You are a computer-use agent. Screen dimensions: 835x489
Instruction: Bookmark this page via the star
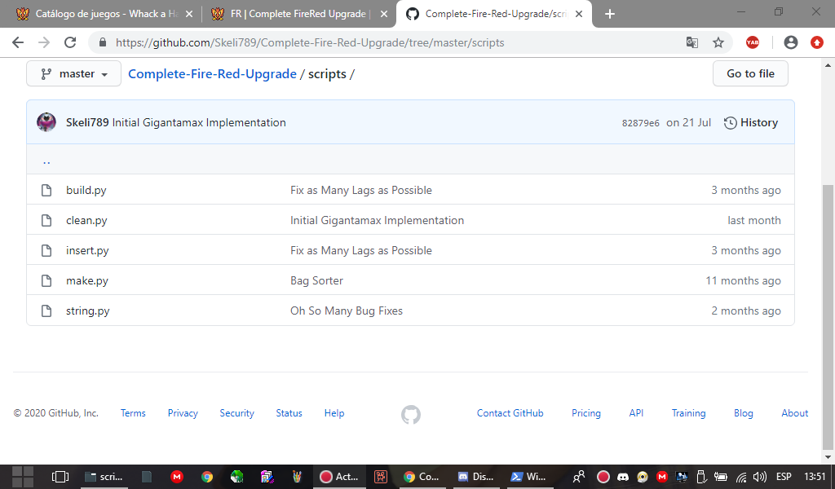coord(717,42)
